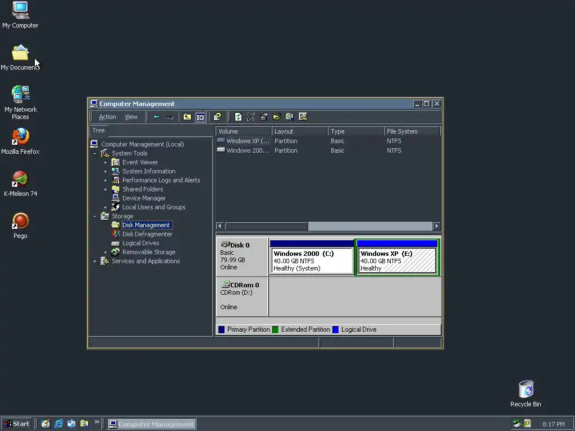Viewport: 575px width, 431px height.
Task: Click the volume list scroll right arrow
Action: tap(436, 226)
